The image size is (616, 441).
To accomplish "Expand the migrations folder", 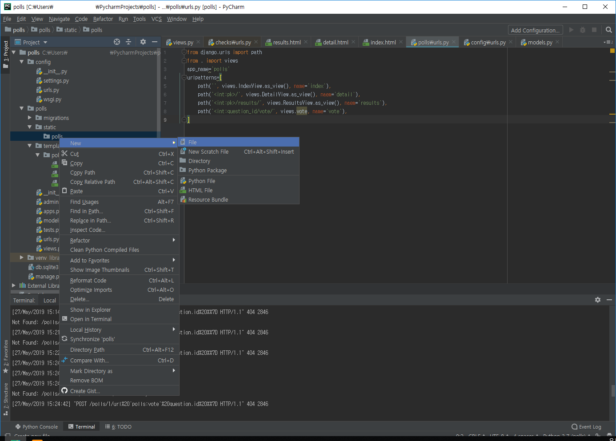I will (30, 118).
